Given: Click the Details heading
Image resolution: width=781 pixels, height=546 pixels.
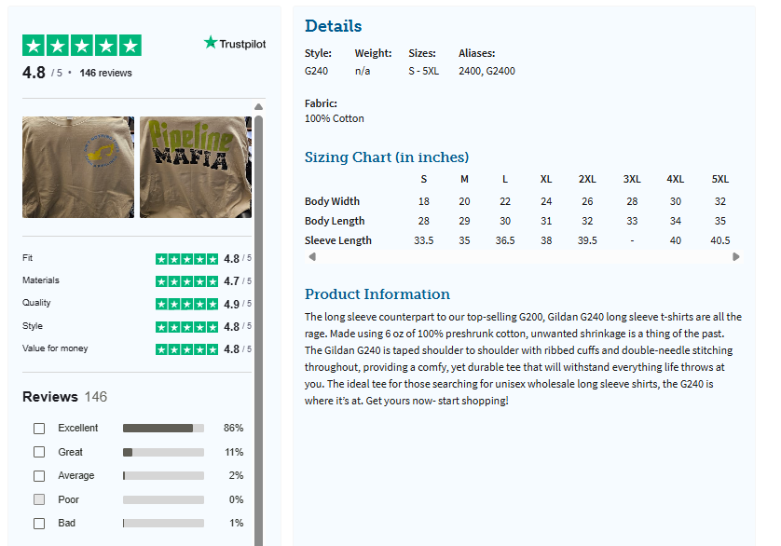Looking at the screenshot, I should (x=334, y=26).
